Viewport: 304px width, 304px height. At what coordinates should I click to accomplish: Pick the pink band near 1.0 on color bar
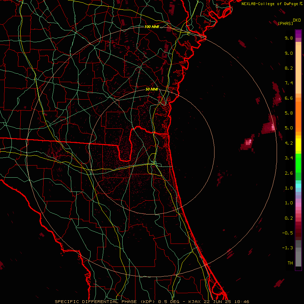click(298, 205)
